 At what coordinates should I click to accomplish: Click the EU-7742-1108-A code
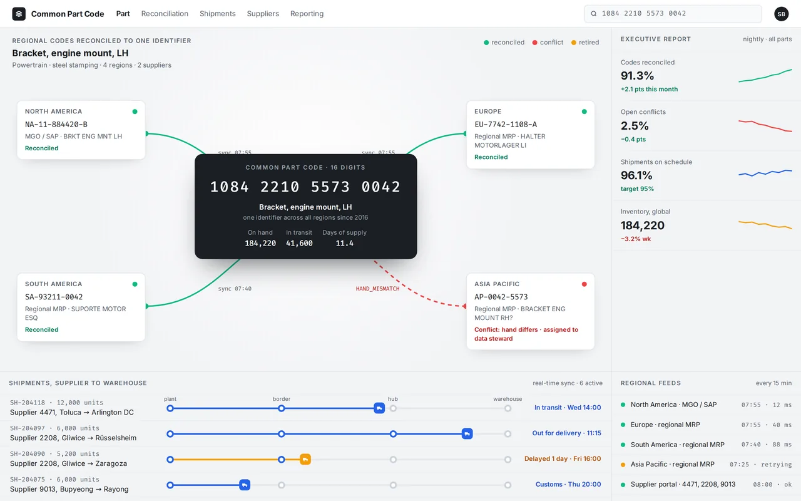[x=506, y=125]
